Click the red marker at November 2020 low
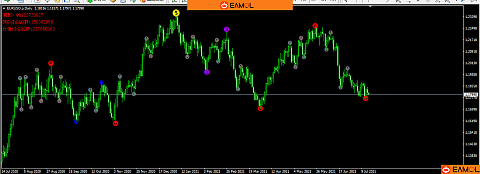Image resolution: width=480 pixels, height=174 pixels. click(116, 123)
